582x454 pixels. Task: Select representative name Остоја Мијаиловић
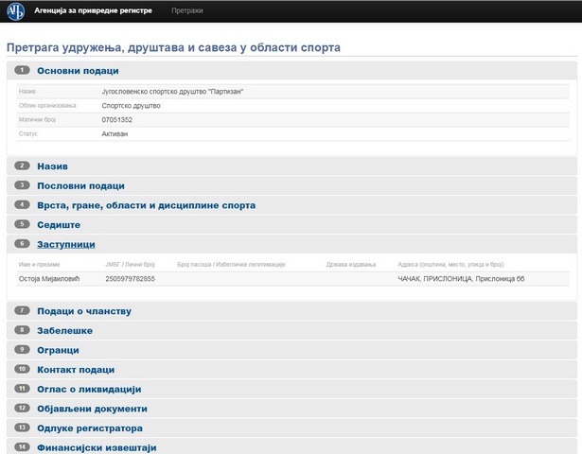point(49,279)
